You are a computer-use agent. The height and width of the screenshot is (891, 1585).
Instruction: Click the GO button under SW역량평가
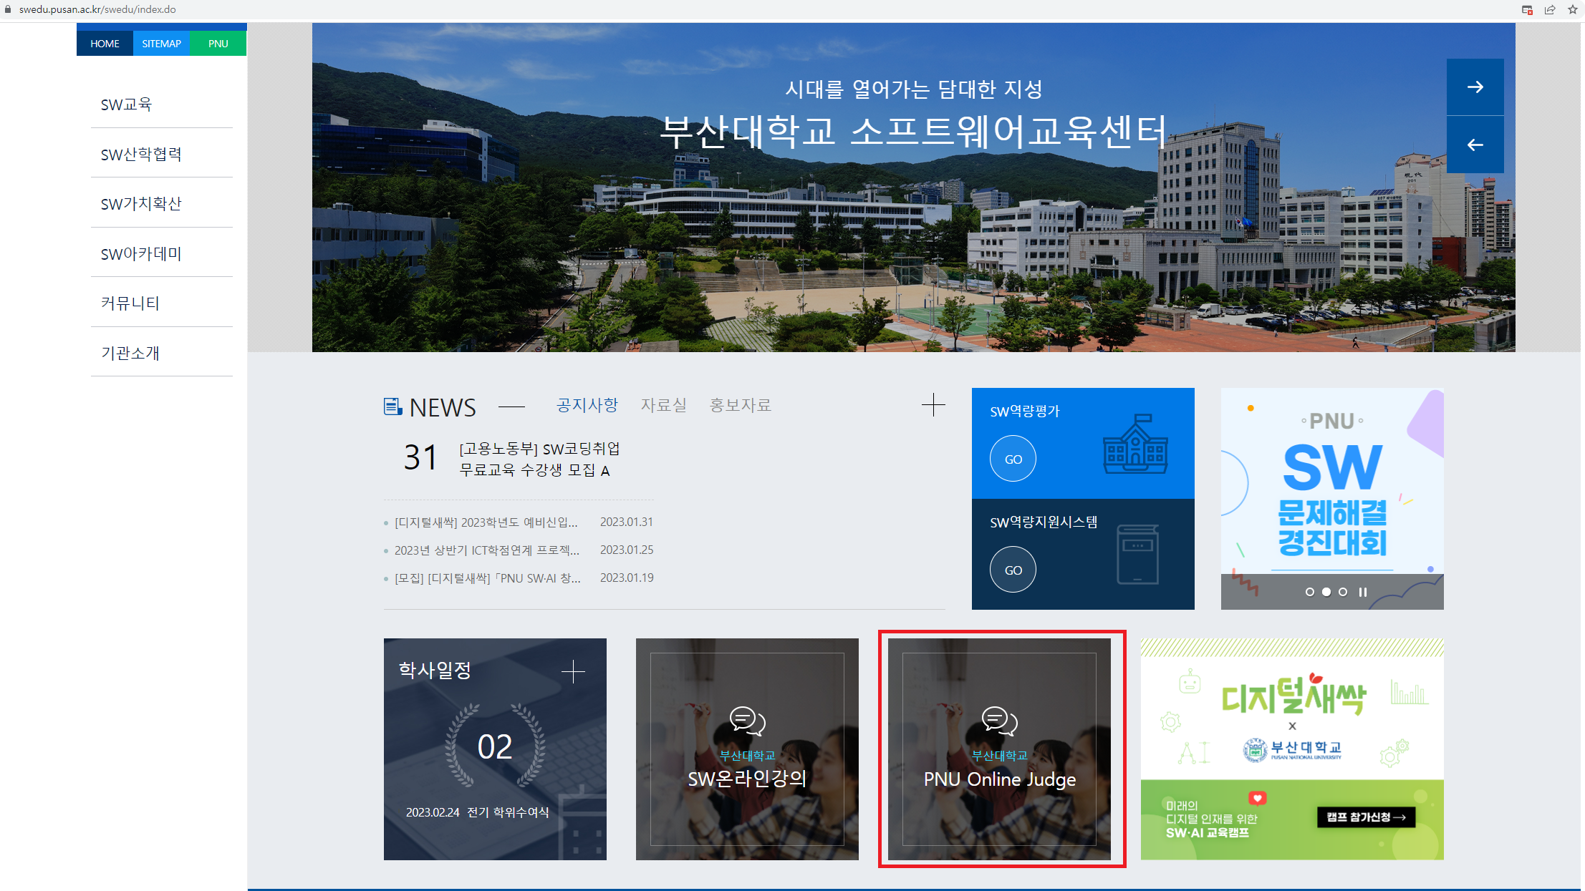tap(1013, 459)
